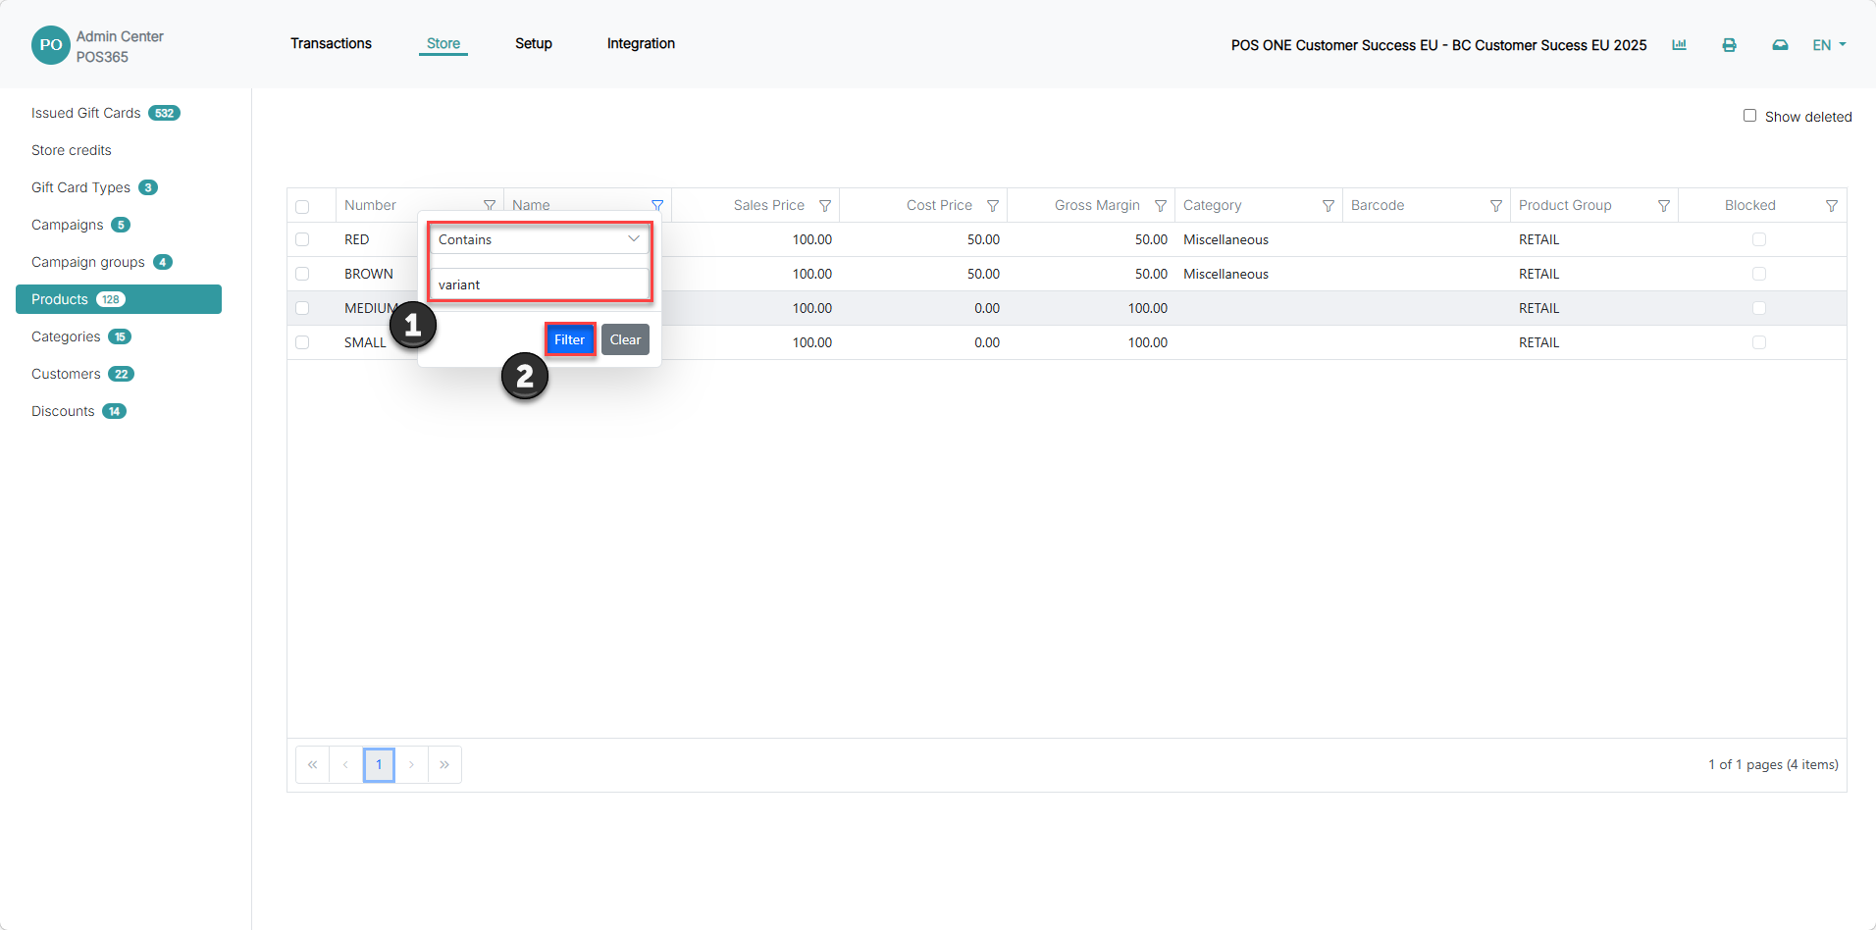Select the SMALL row checkbox

coord(302,342)
